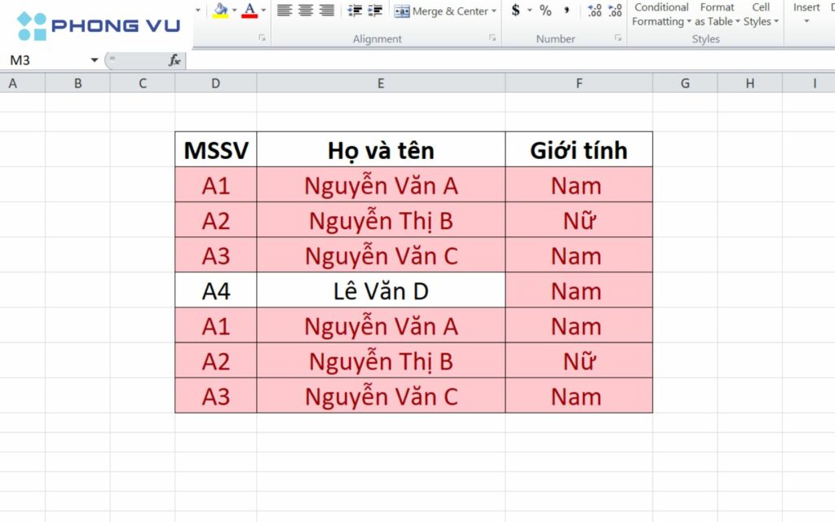
Task: Open the Format as Table gallery
Action: (x=715, y=14)
